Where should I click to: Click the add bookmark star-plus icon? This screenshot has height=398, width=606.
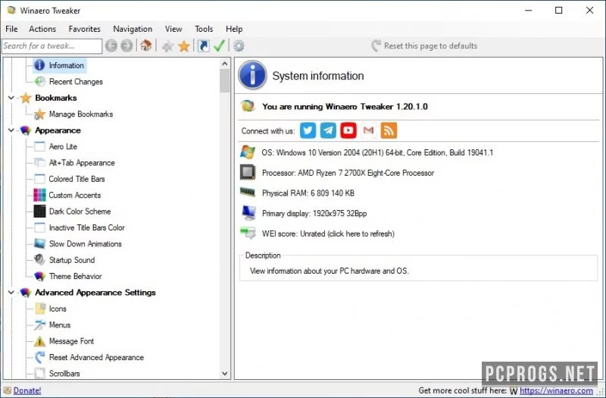click(167, 46)
